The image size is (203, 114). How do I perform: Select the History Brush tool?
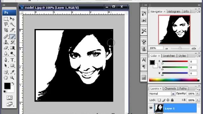(12, 42)
